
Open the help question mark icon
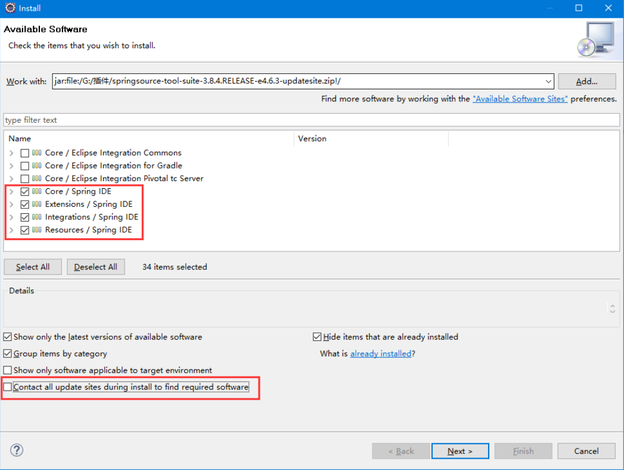pos(17,450)
